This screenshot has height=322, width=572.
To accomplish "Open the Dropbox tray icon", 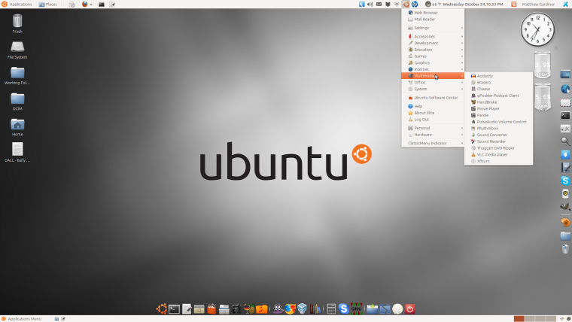I will pyautogui.click(x=388, y=4).
